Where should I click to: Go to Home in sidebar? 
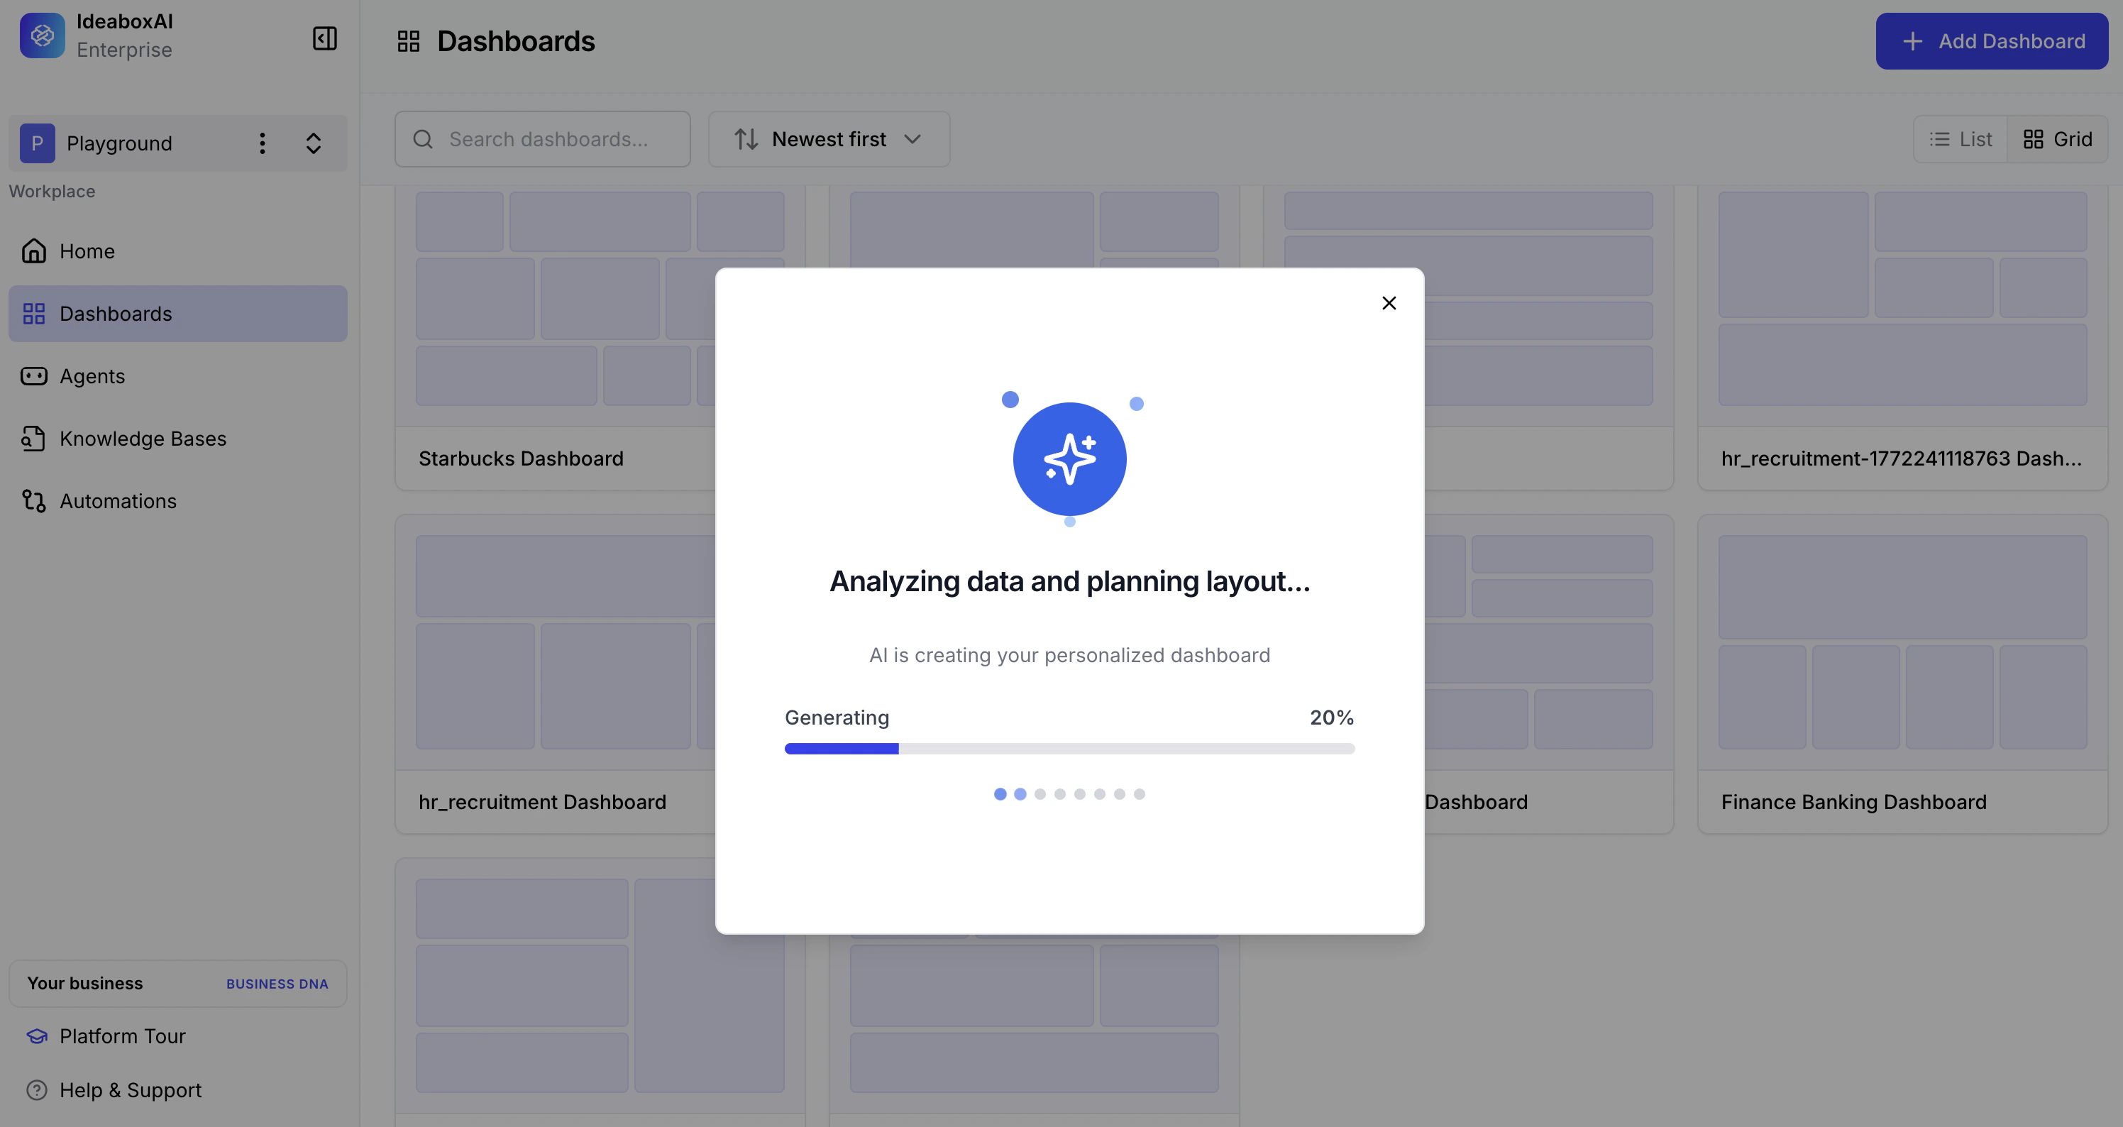point(178,251)
